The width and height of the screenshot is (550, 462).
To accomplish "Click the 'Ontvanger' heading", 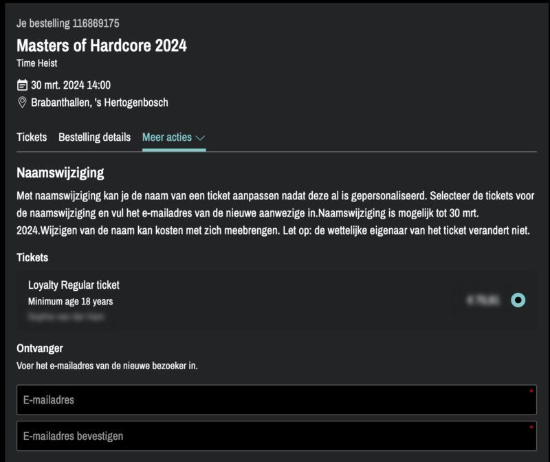I will click(x=40, y=349).
